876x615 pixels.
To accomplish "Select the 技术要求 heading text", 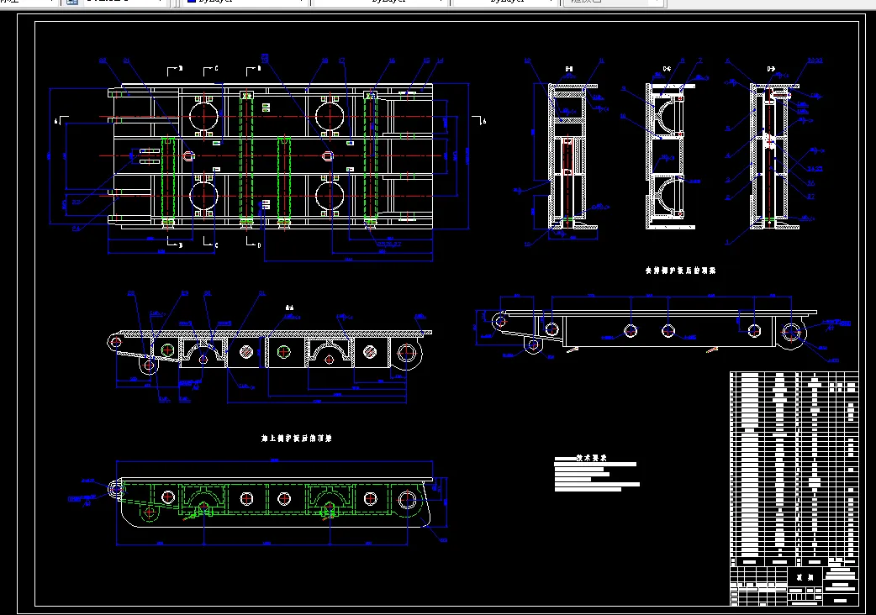I will click(x=591, y=458).
